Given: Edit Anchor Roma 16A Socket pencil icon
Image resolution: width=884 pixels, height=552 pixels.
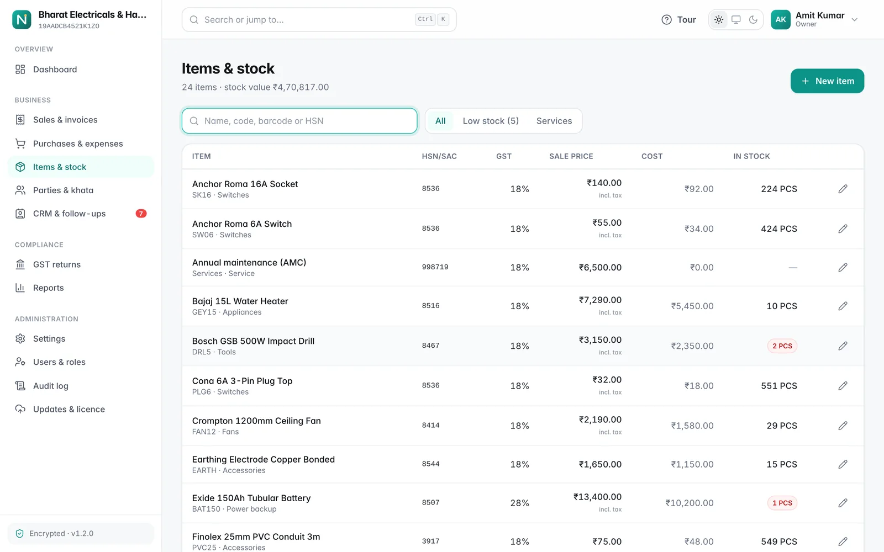Looking at the screenshot, I should (843, 189).
